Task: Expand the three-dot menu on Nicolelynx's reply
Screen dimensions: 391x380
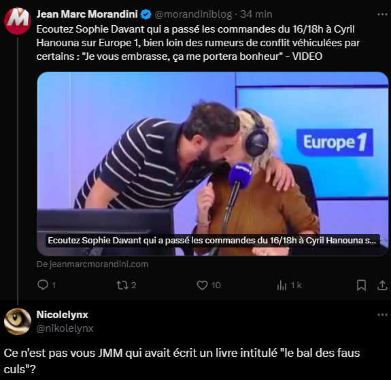Action: click(x=382, y=315)
